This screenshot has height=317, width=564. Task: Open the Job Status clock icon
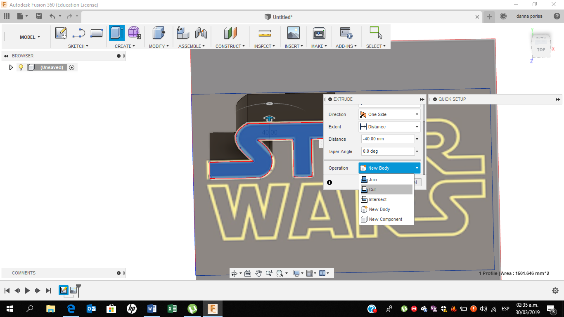point(503,16)
